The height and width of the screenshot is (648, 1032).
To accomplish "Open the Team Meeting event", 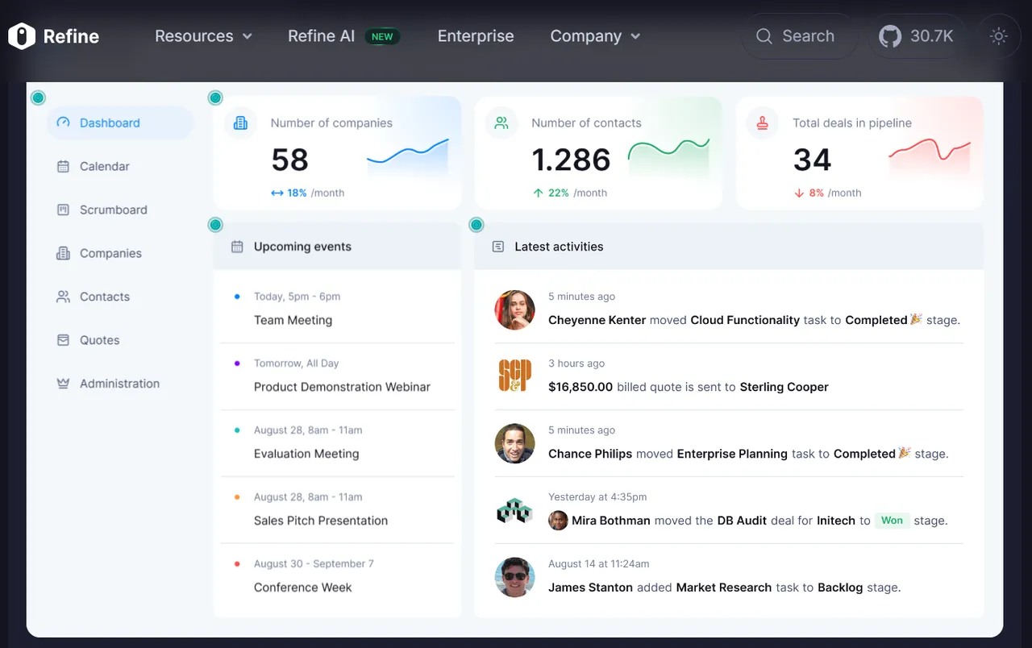I will 293,320.
